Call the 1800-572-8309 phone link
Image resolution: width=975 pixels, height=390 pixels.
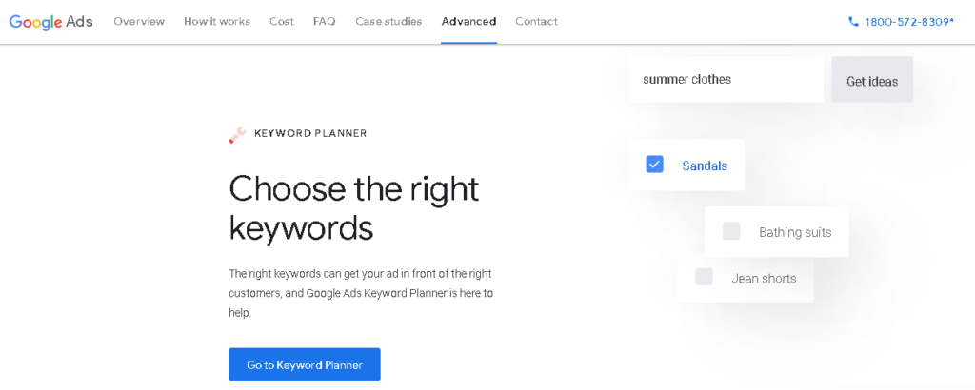[x=909, y=22]
